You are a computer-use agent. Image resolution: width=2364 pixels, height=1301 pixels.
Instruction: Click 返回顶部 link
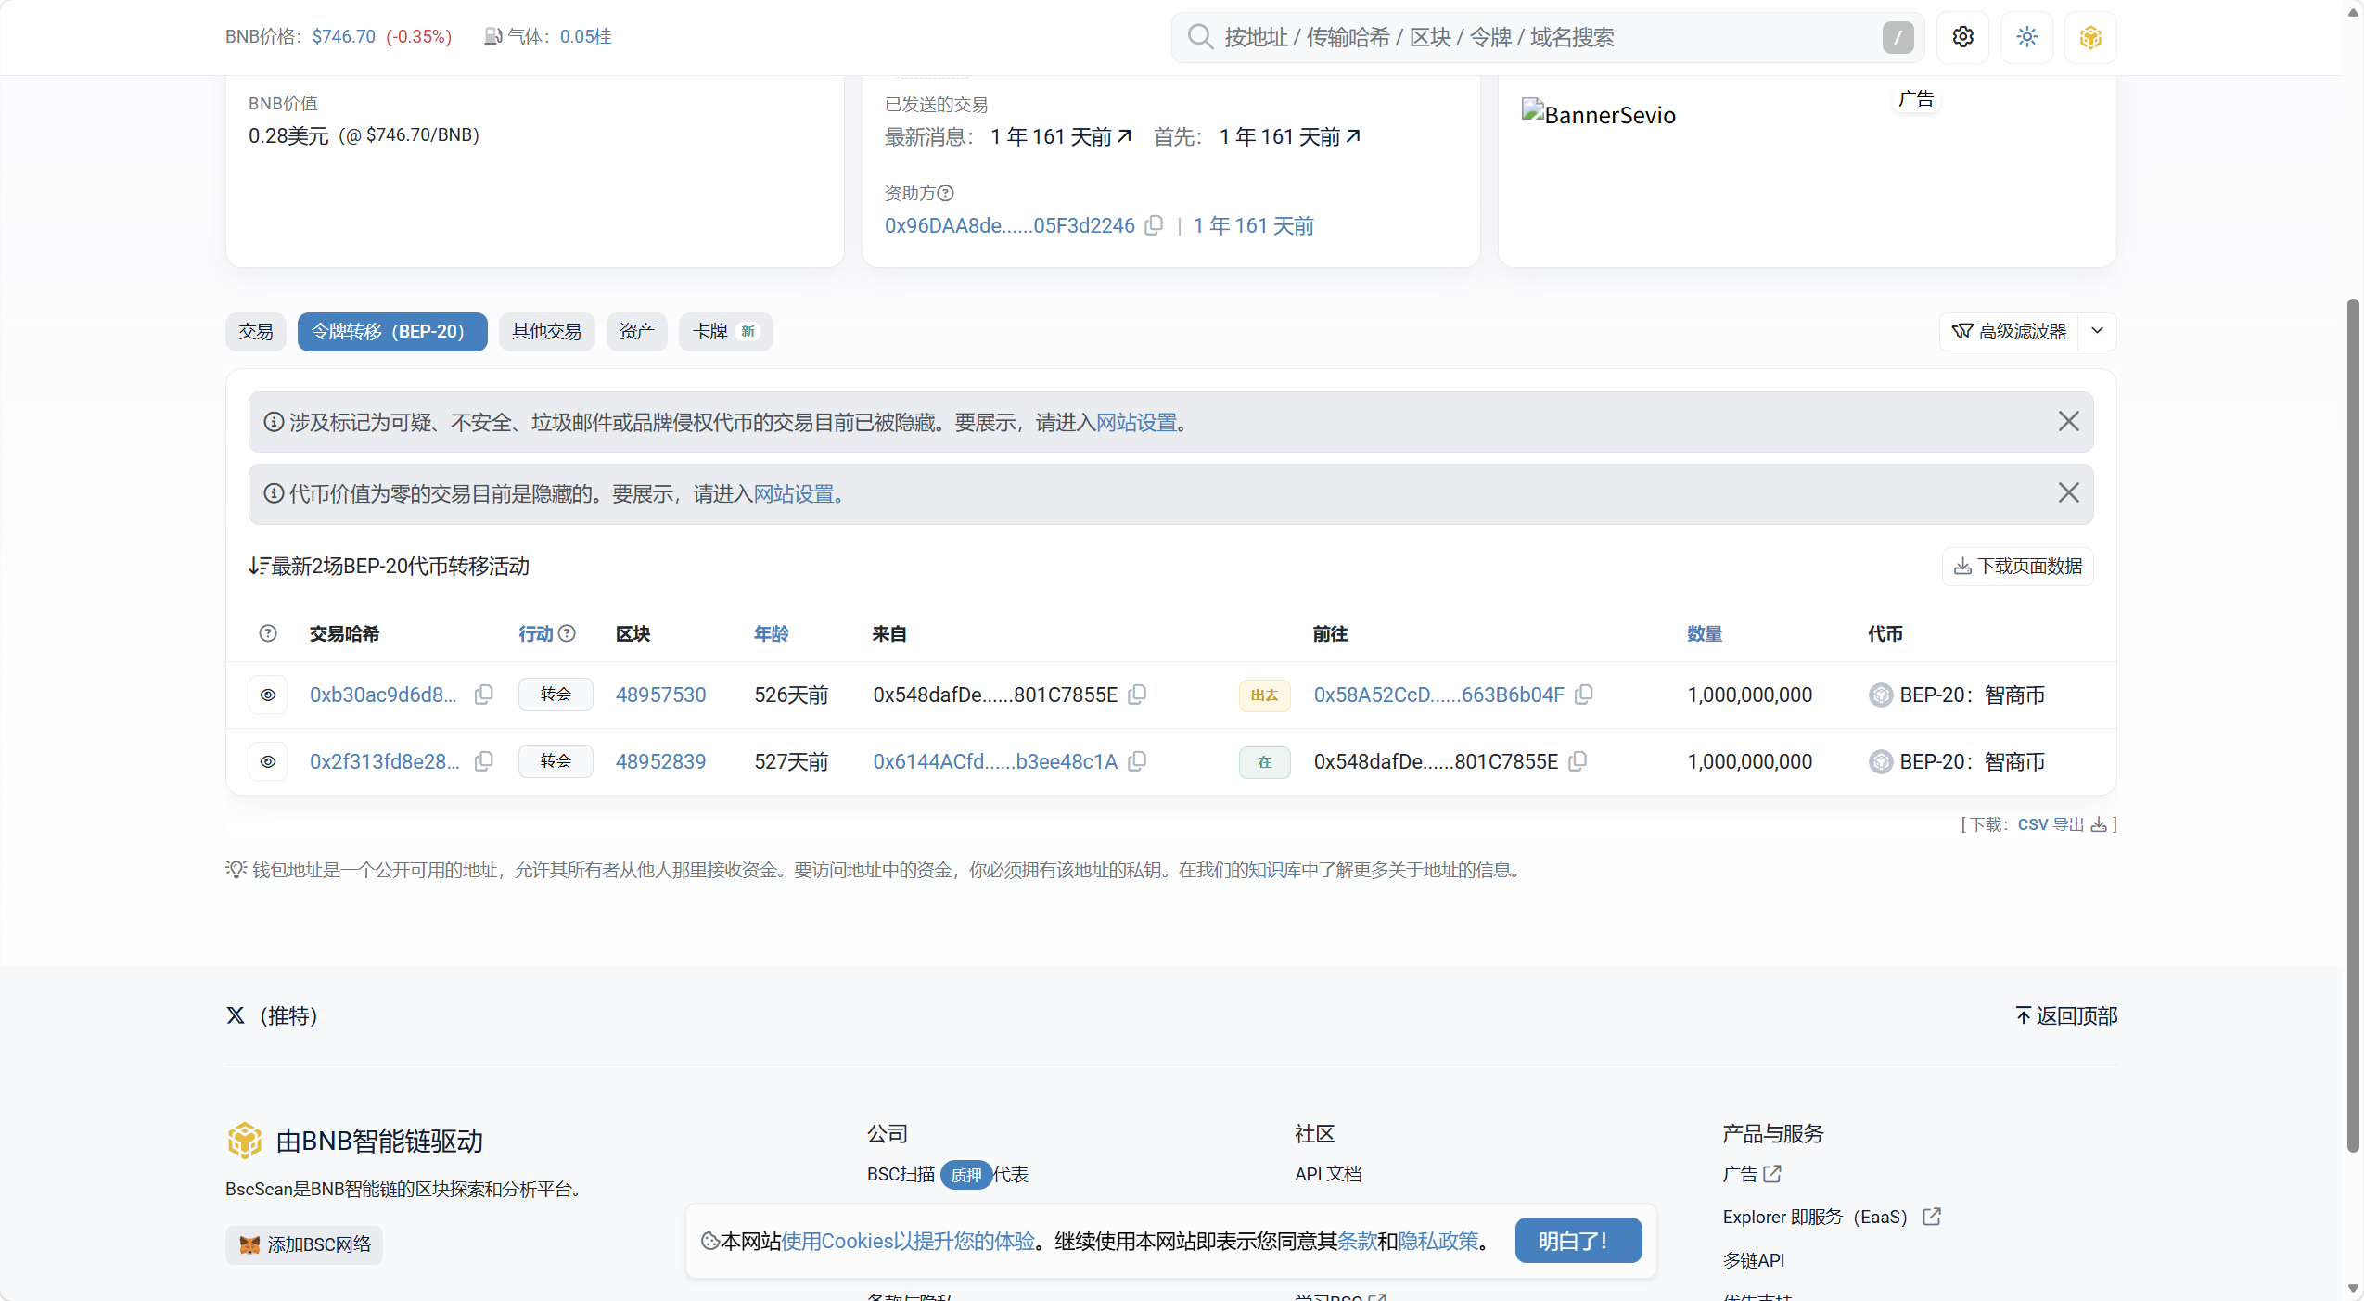tap(2066, 1015)
